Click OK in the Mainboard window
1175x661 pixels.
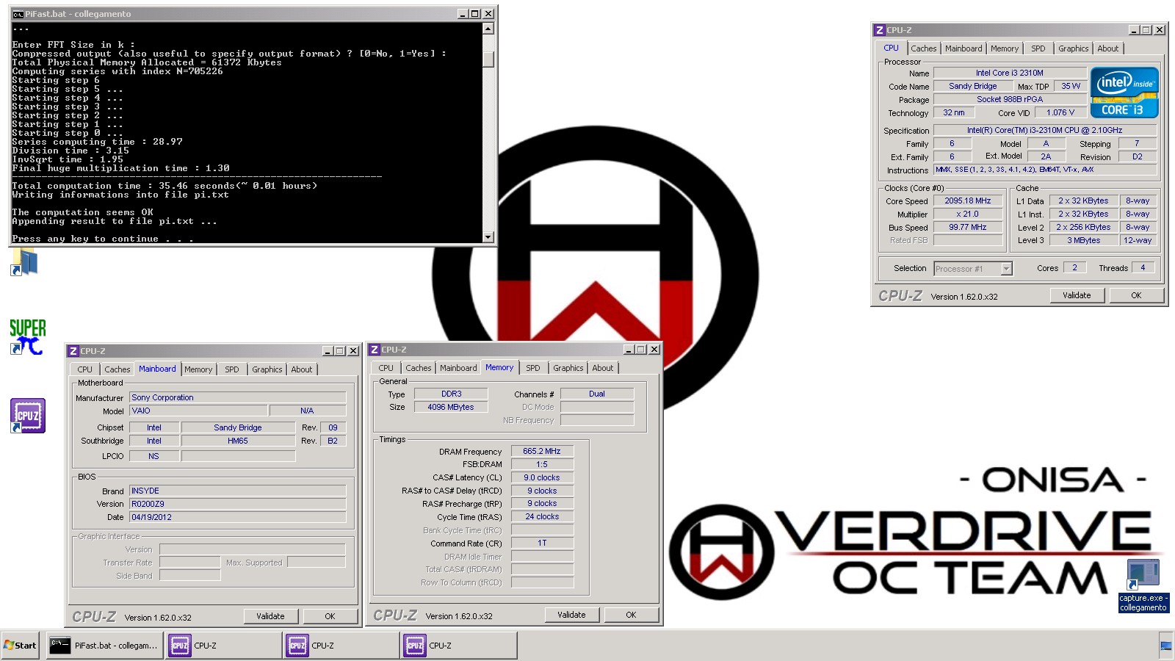pos(330,616)
